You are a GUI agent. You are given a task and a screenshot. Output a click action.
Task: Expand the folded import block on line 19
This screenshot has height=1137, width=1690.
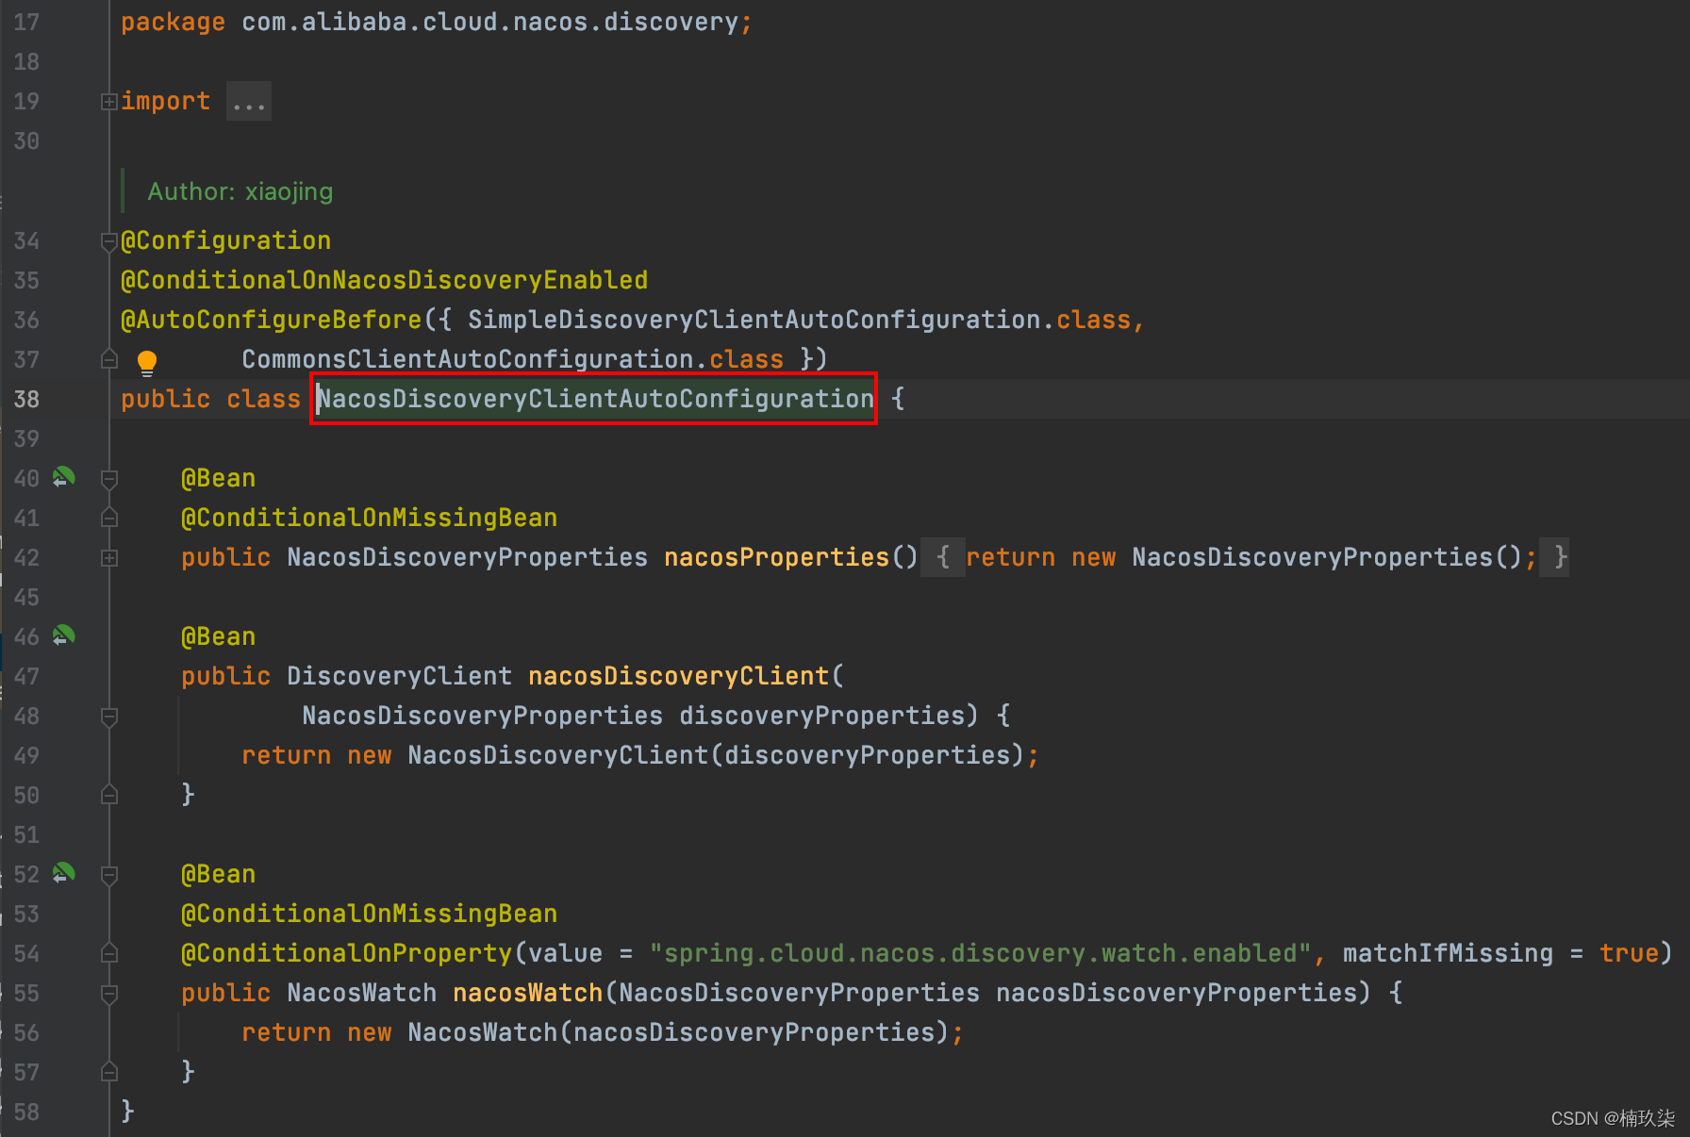pyautogui.click(x=109, y=102)
